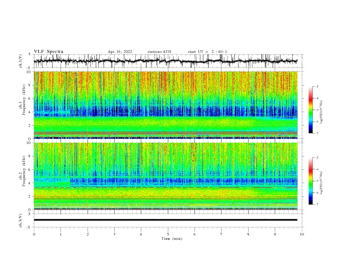Click the "ch.3(V)" axis label

pyautogui.click(x=21, y=220)
